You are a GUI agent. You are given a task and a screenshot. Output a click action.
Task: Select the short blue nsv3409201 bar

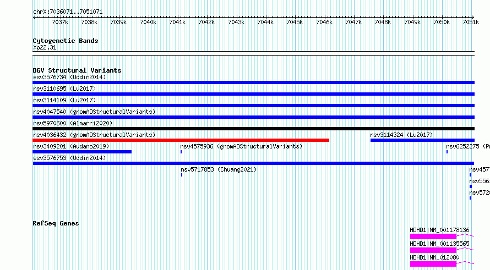(82, 152)
